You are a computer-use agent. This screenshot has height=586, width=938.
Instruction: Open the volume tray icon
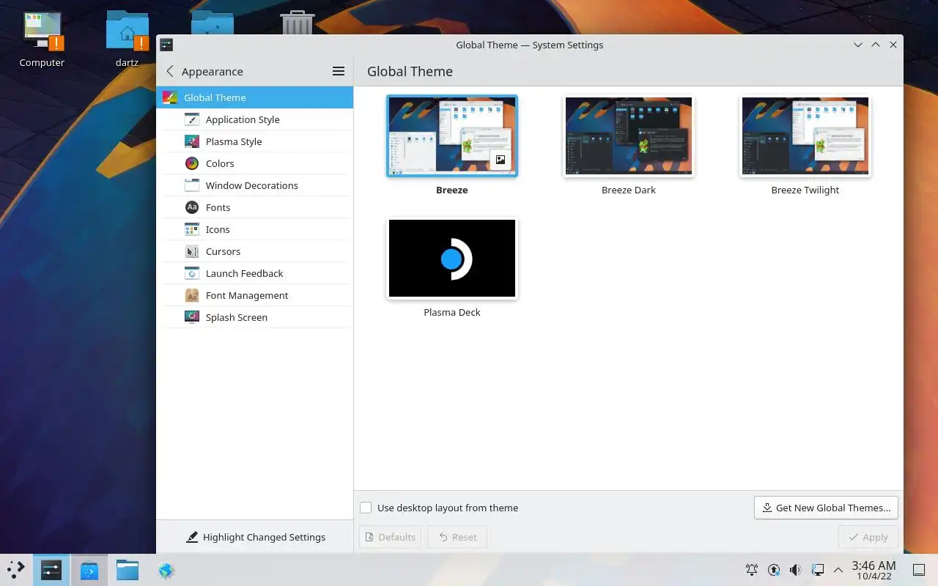[796, 569]
